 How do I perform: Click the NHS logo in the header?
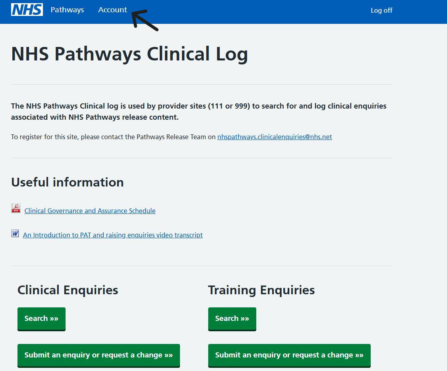click(27, 10)
